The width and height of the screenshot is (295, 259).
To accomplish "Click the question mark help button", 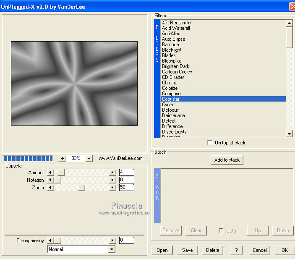I will [236, 250].
